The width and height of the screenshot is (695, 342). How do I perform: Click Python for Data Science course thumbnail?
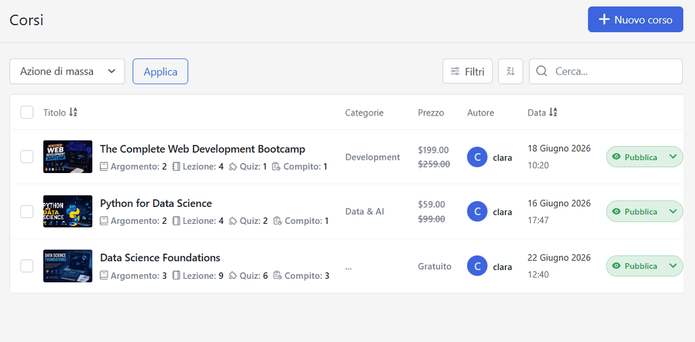point(68,211)
